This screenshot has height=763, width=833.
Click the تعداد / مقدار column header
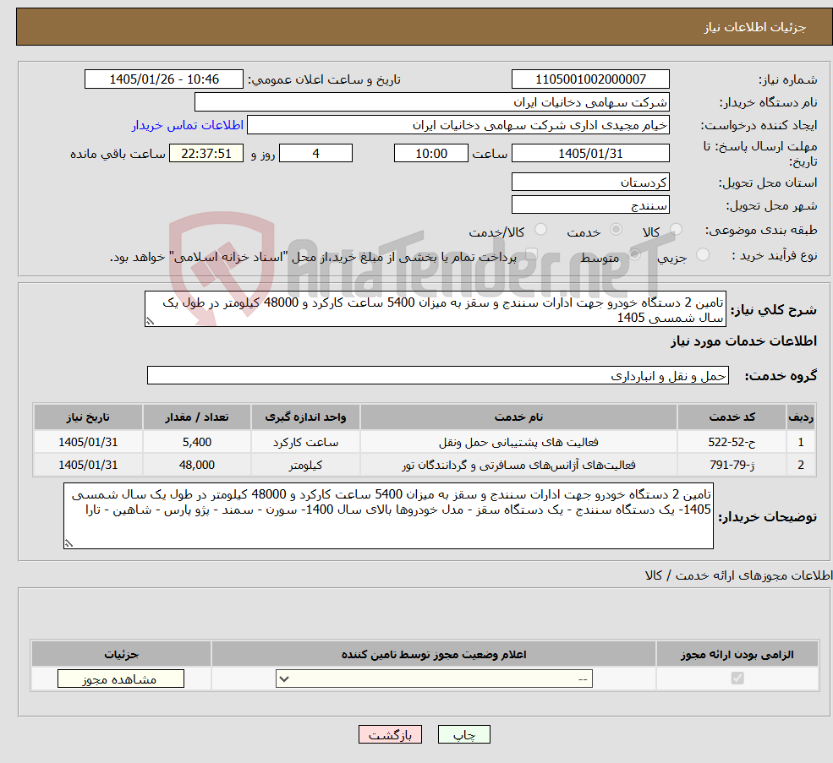pyautogui.click(x=196, y=417)
